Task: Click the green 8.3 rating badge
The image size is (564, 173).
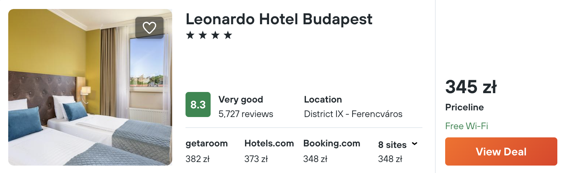Action: point(198,105)
